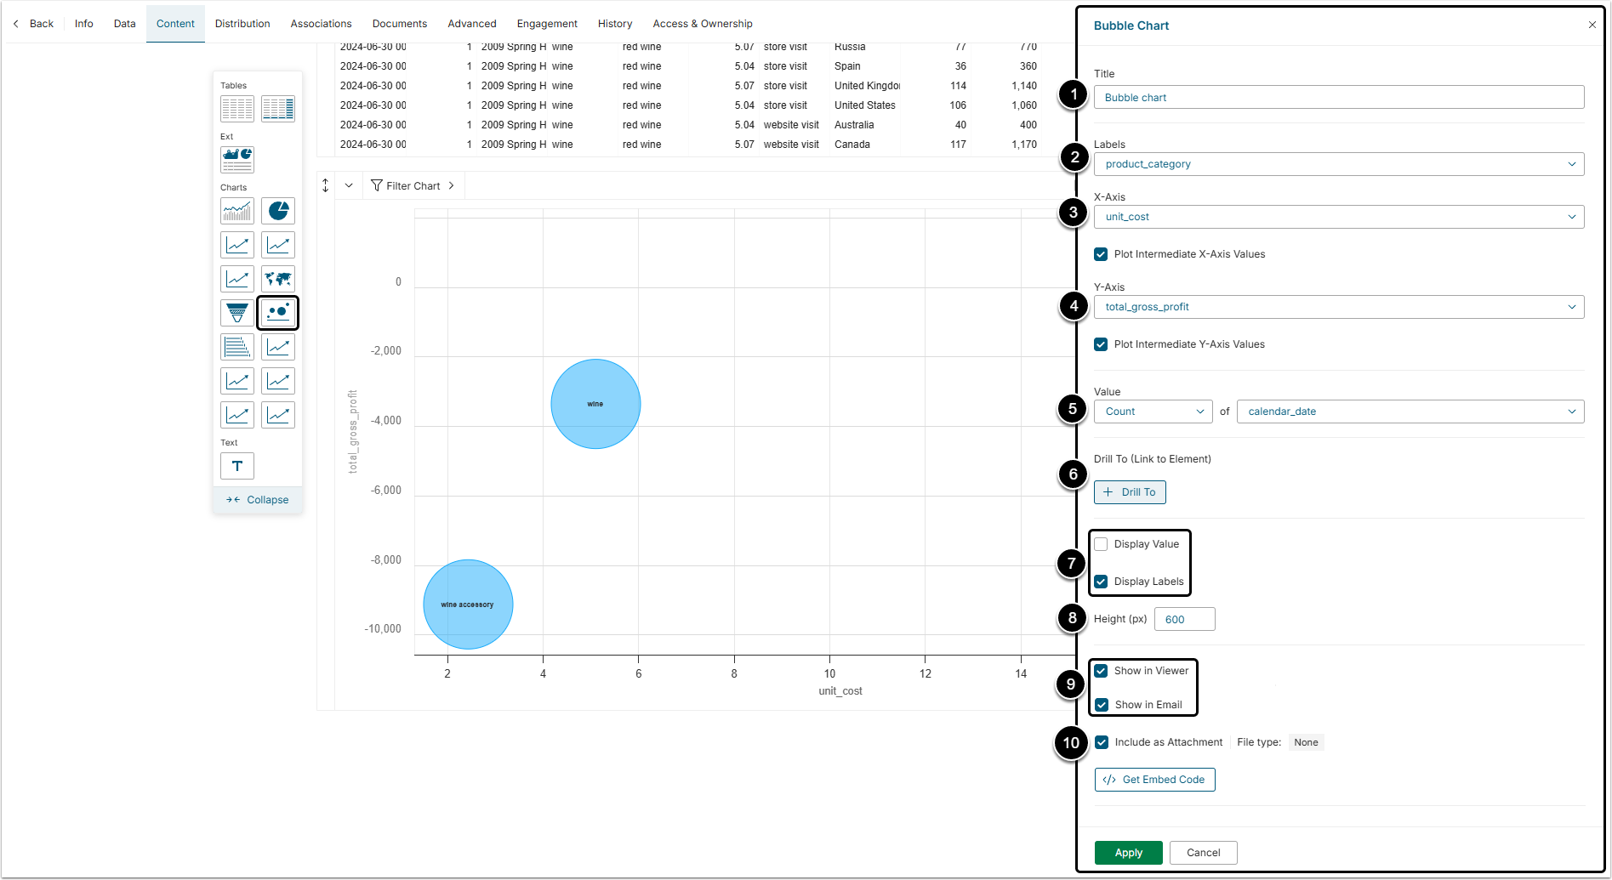The image size is (1612, 880).
Task: Cancel the bubble chart changes
Action: pos(1203,853)
